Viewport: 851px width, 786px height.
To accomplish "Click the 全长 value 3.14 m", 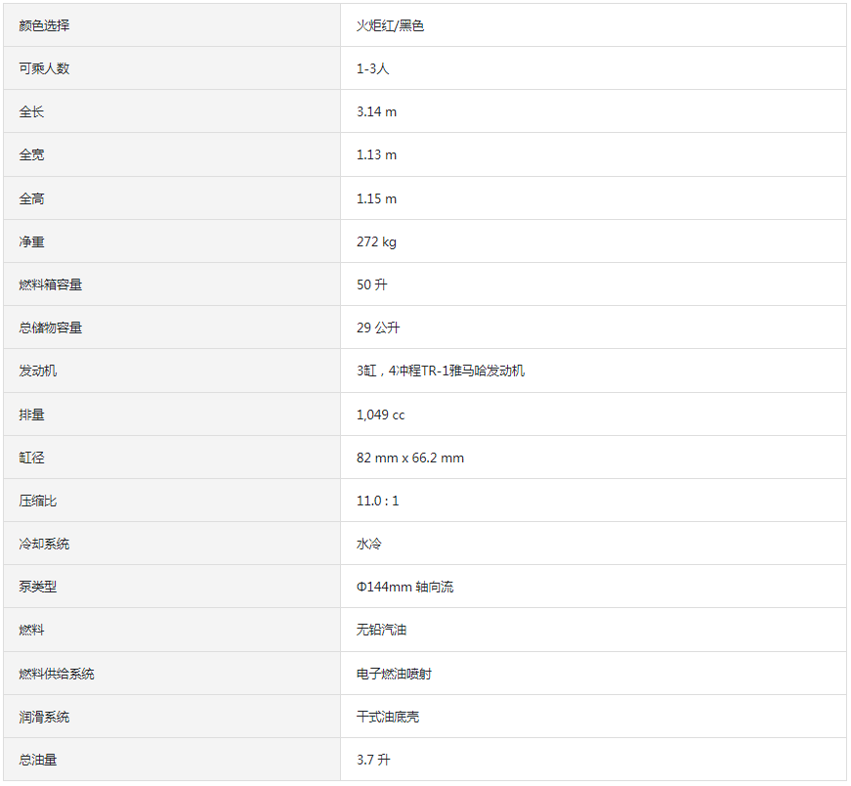I will coord(376,111).
